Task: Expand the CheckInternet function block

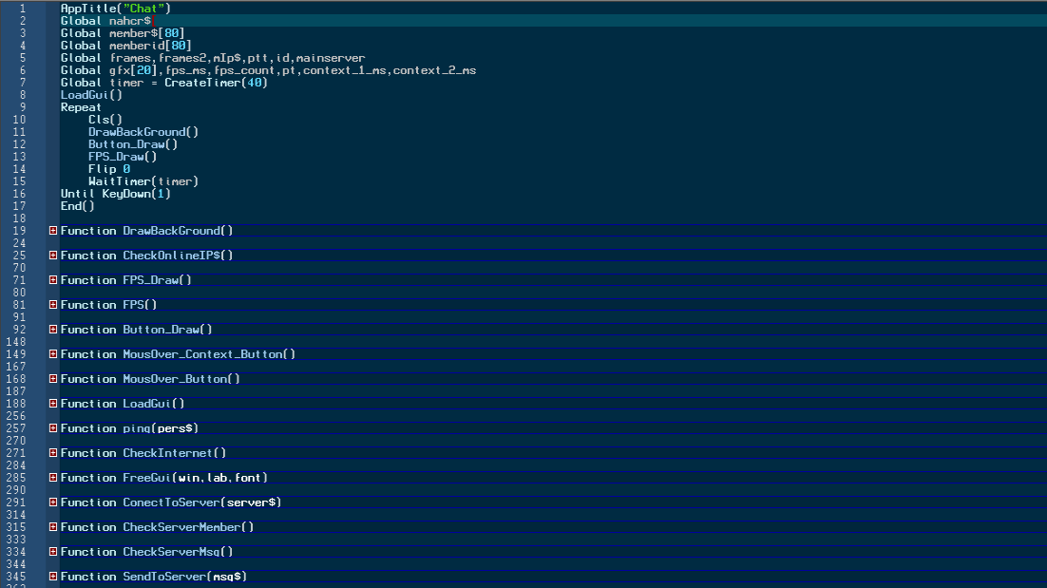Action: pos(52,453)
